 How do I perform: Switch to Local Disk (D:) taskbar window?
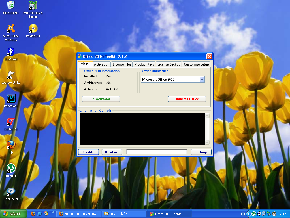(124, 214)
